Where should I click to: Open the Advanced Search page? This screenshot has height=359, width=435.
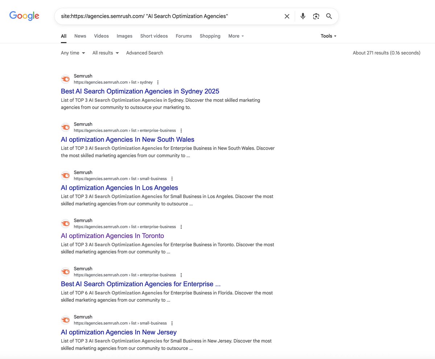point(144,53)
